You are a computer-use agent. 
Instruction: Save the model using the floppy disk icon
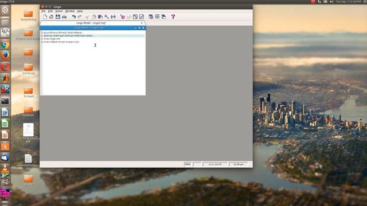(x=58, y=17)
